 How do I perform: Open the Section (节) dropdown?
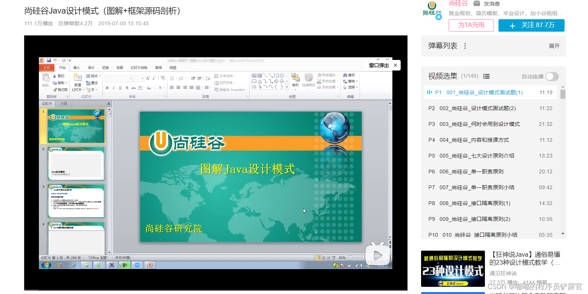coord(91,90)
